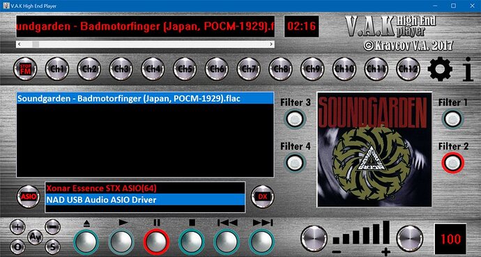Enable Filter 3

[x=295, y=119]
